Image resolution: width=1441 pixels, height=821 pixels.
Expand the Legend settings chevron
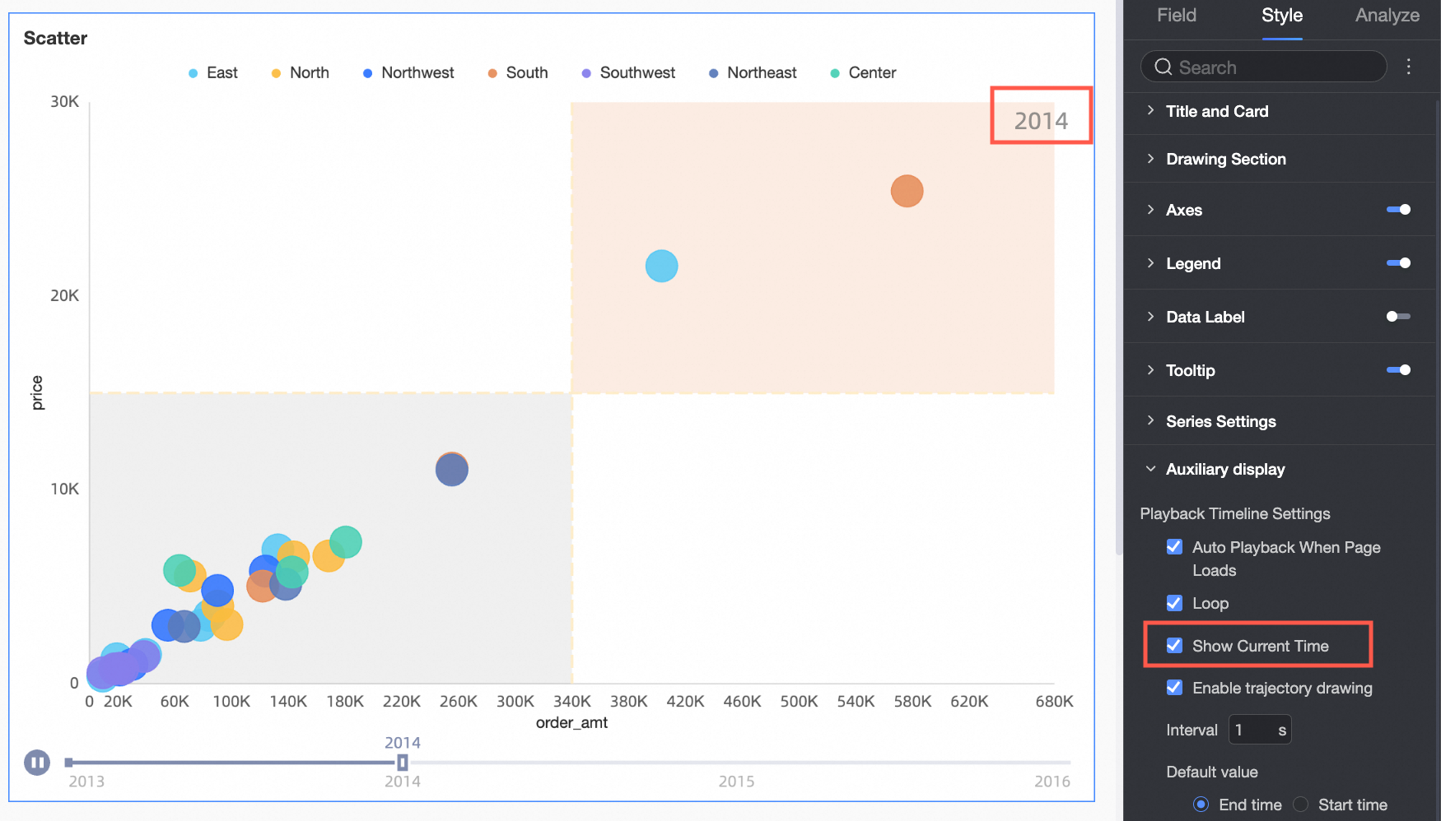click(x=1150, y=263)
